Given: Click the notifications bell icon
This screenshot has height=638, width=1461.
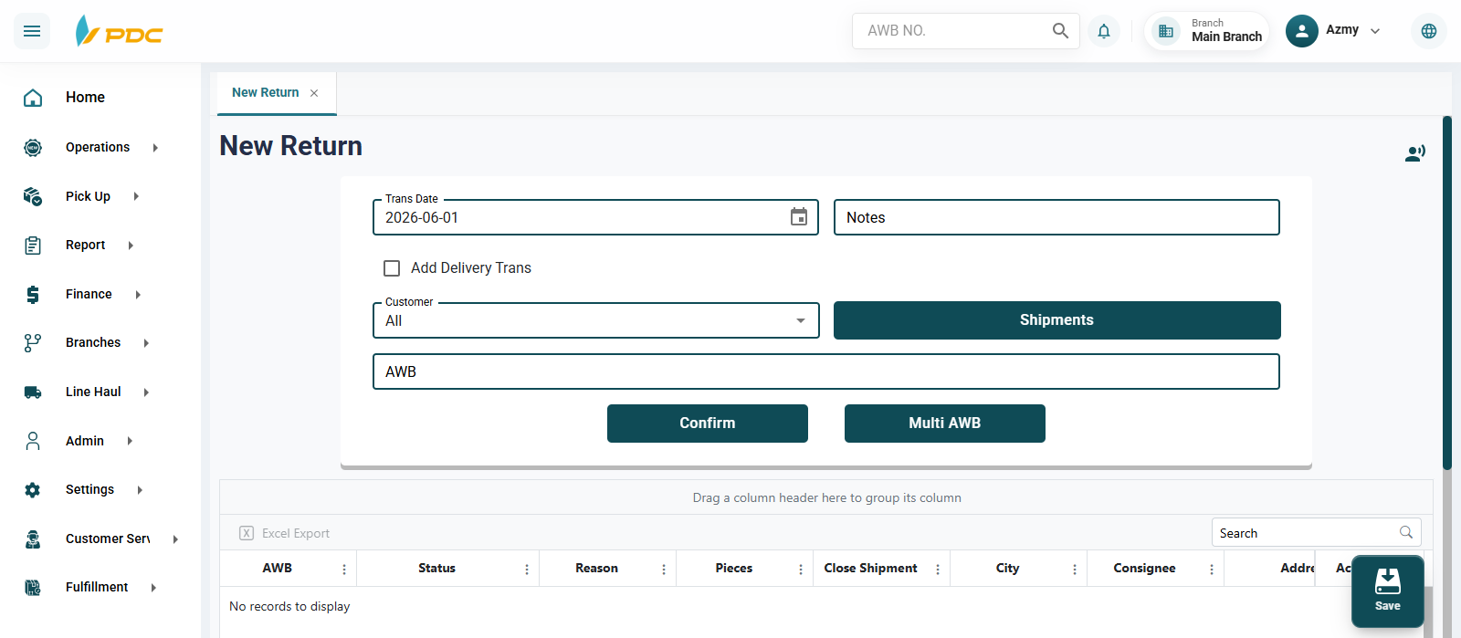Looking at the screenshot, I should [1104, 31].
